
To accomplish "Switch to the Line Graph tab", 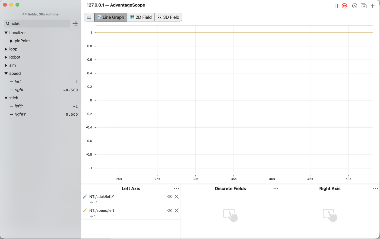I will [110, 17].
